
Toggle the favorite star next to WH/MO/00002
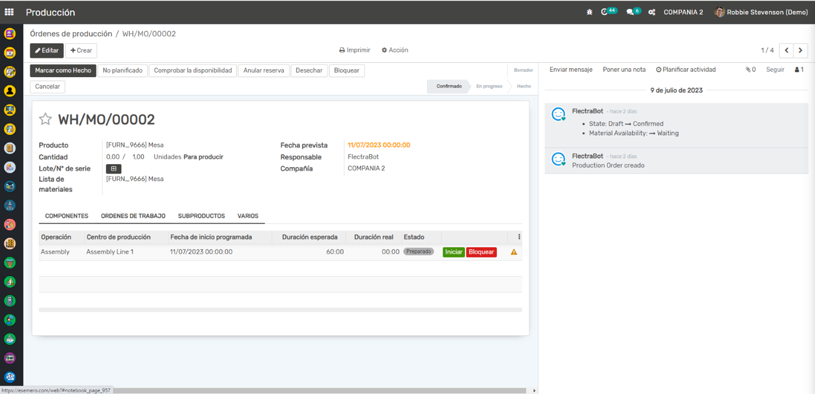(46, 119)
